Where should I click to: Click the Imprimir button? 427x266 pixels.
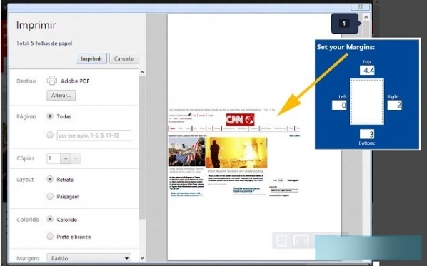click(91, 58)
